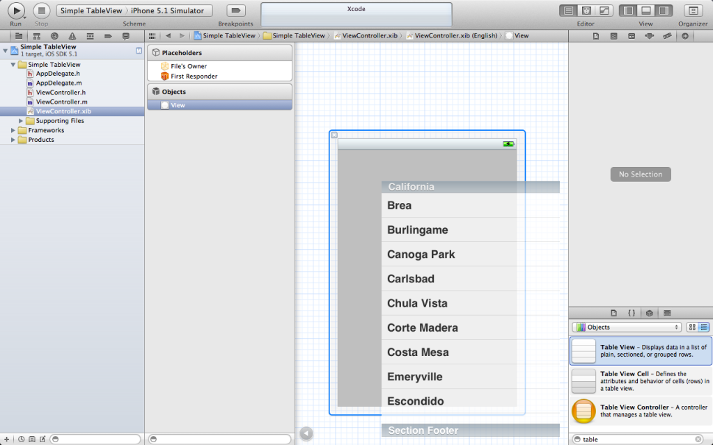
Task: Switch to the Assistant editor
Action: pos(586,10)
